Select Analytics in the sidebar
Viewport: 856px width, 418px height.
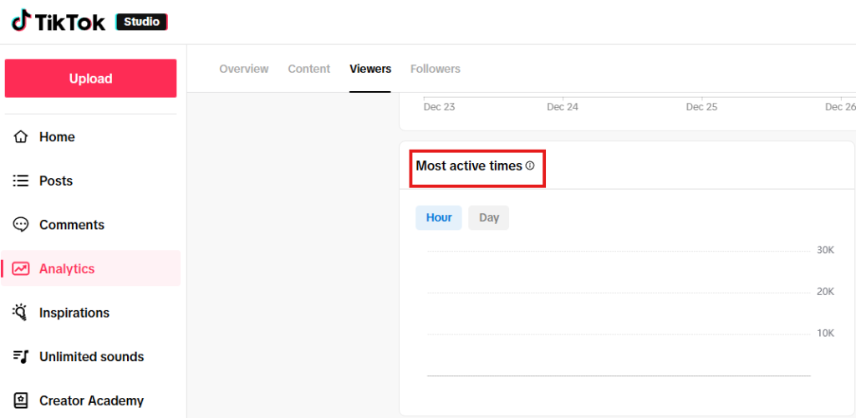(90, 268)
